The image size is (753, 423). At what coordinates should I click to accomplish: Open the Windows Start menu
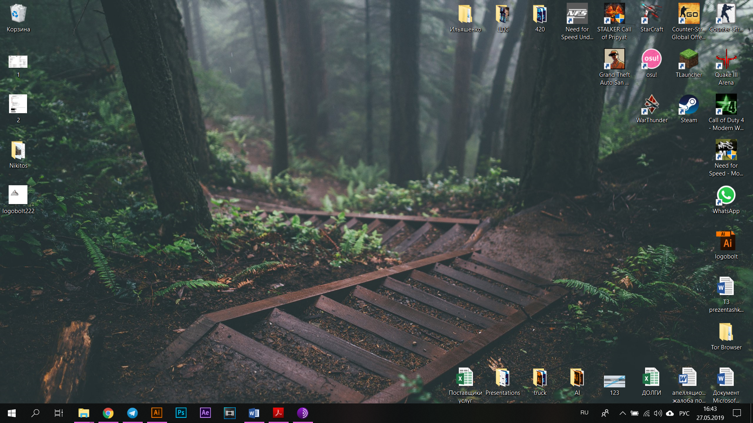click(12, 413)
